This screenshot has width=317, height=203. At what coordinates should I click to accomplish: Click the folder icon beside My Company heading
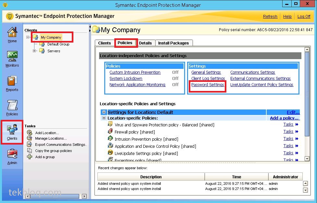(x=96, y=30)
